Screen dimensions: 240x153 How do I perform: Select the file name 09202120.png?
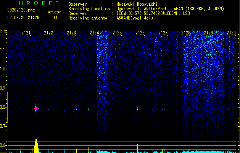[21, 10]
